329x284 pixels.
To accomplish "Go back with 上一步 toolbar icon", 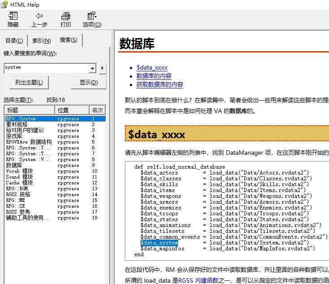I will (39, 20).
